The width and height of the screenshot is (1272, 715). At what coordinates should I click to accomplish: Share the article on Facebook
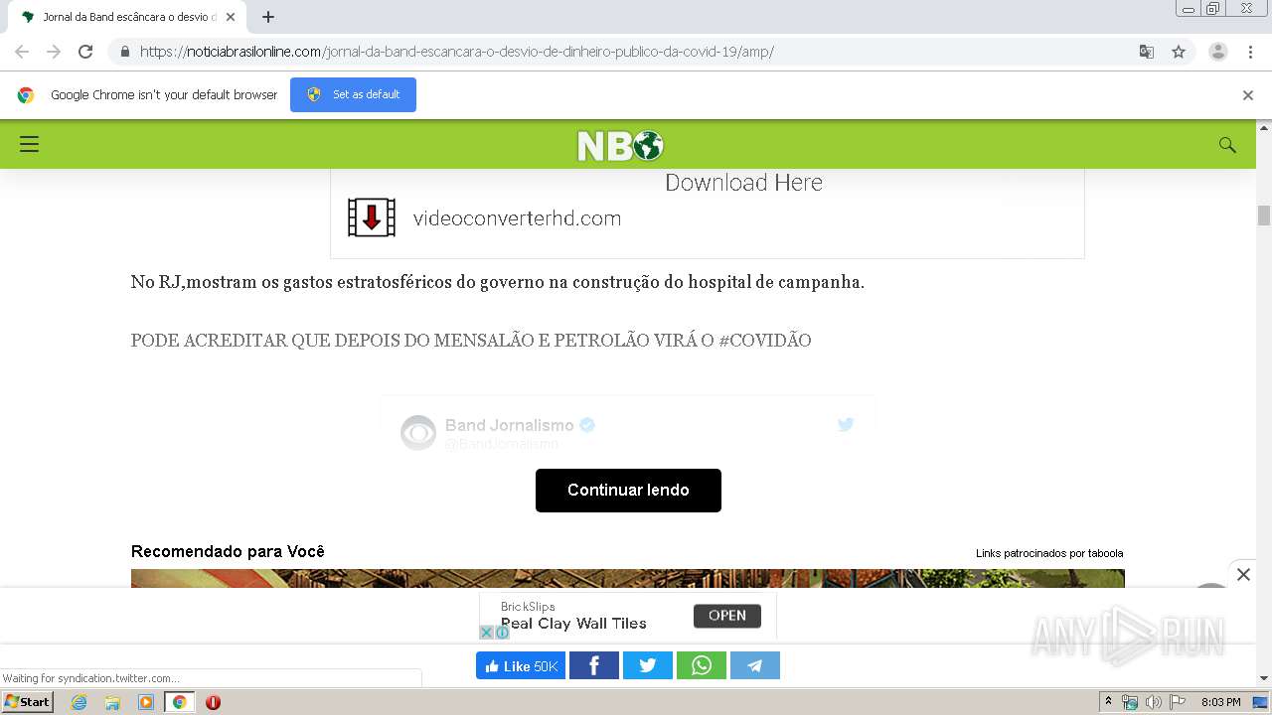click(x=594, y=665)
